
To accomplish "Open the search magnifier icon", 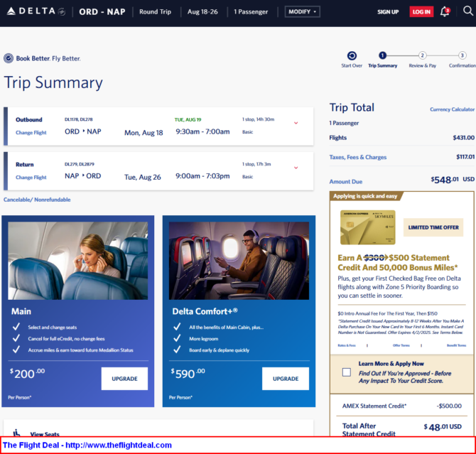I will pos(467,11).
